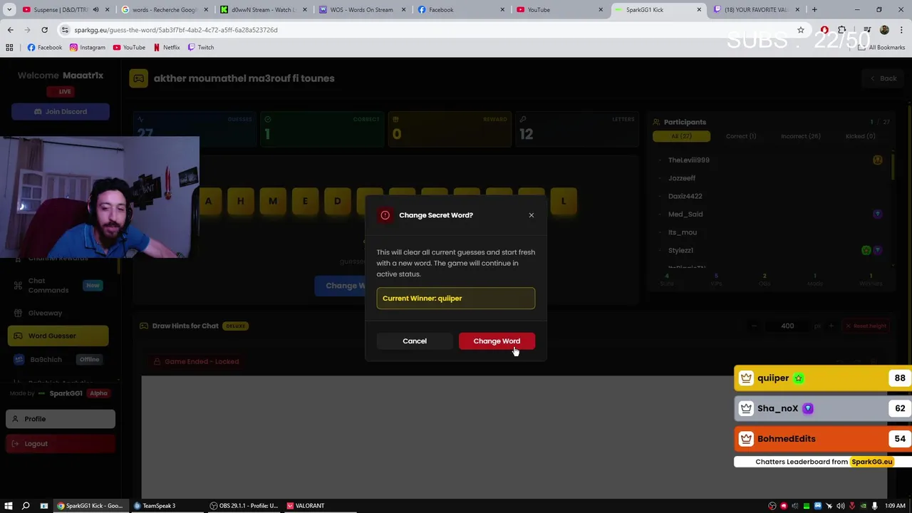
Task: Click the 400 height value field
Action: click(x=787, y=326)
